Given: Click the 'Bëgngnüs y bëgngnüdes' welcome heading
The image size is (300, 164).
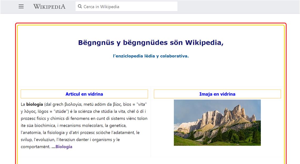Looking at the screenshot, I should pos(151,43).
